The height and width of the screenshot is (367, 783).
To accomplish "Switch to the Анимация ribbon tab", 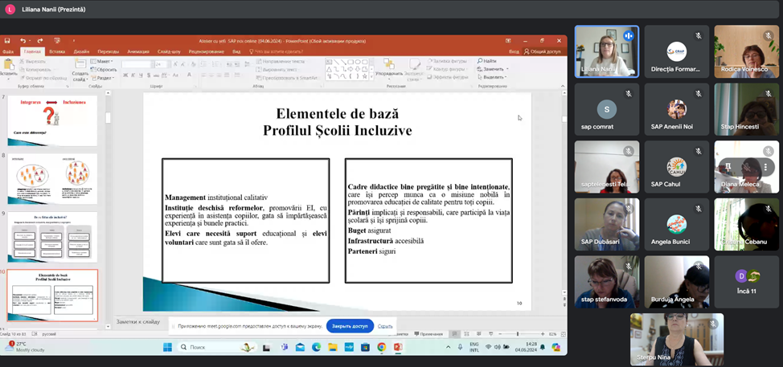I will [x=137, y=51].
